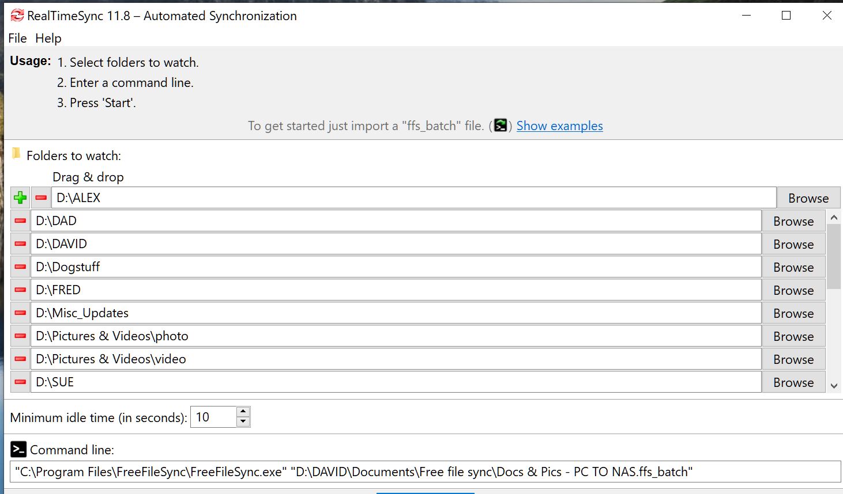Open the Help menu

point(48,38)
